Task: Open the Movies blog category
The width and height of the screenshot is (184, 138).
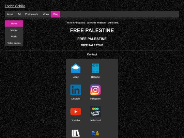Action: (x=14, y=30)
